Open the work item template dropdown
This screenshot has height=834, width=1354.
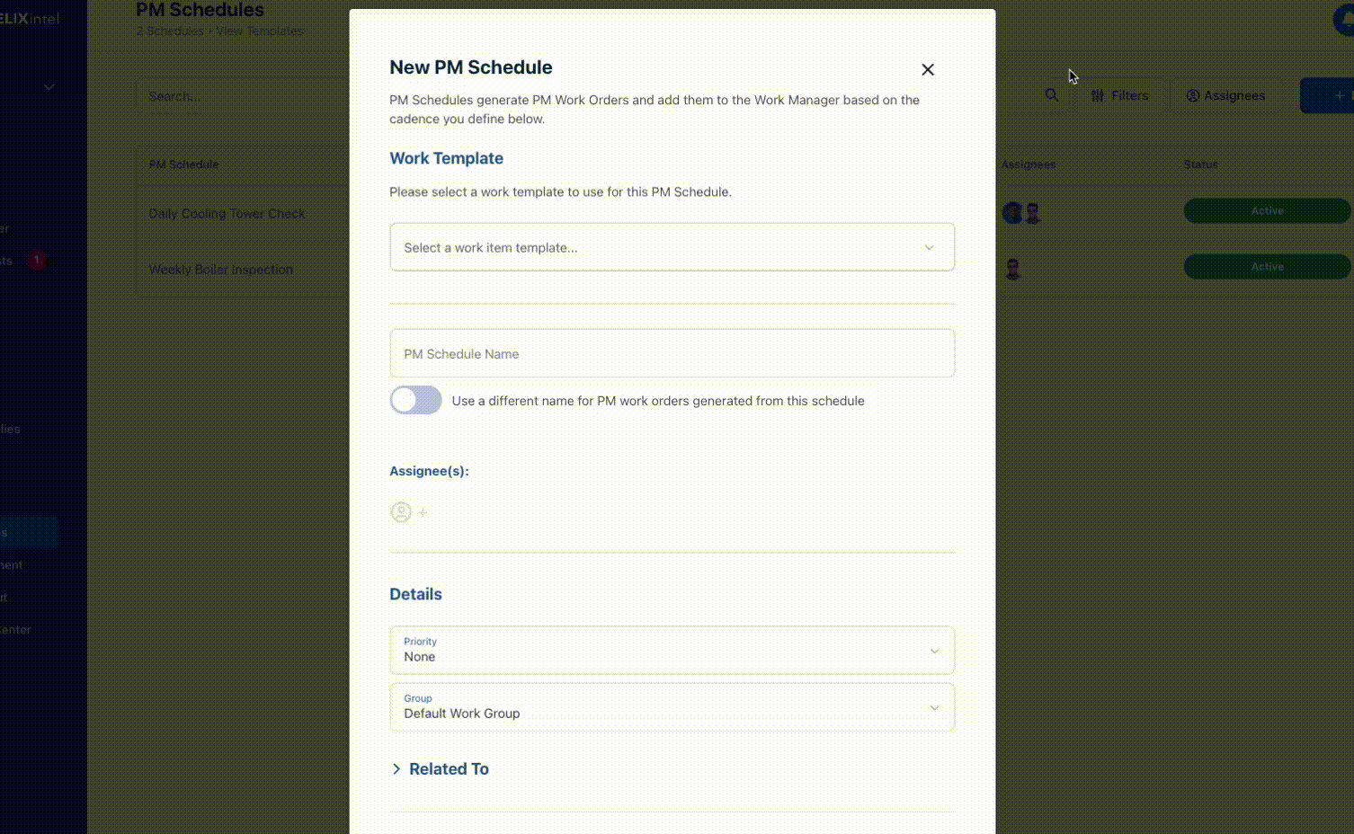click(x=672, y=246)
